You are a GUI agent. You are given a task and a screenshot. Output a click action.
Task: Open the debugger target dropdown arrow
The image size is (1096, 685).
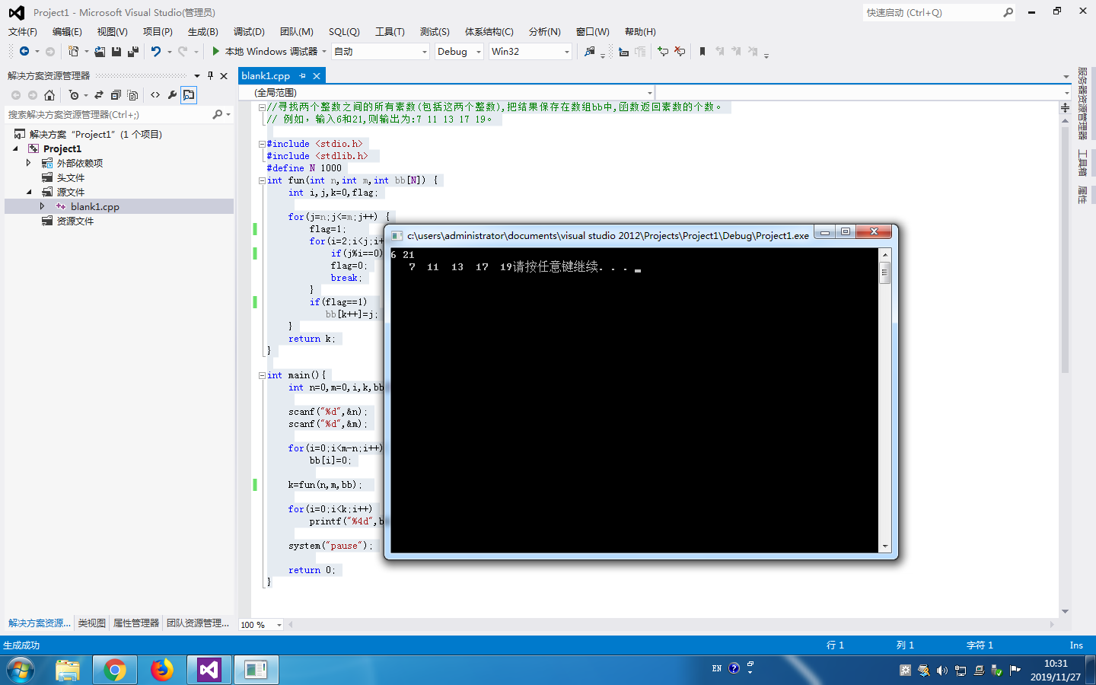coord(324,52)
